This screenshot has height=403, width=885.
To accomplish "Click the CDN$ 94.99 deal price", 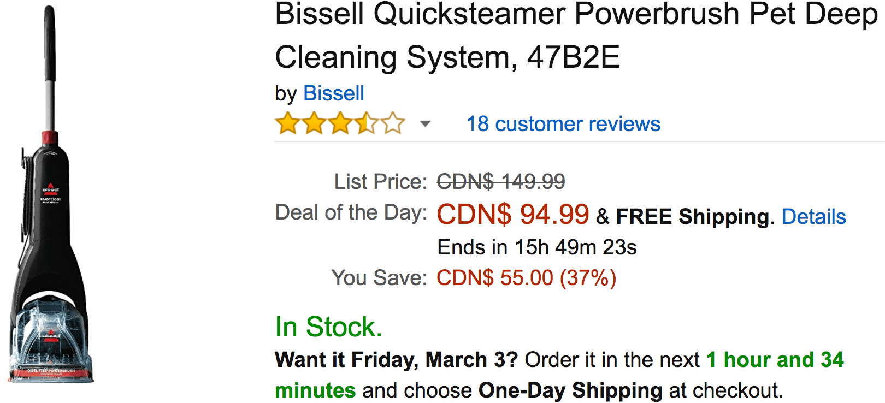I will [513, 214].
